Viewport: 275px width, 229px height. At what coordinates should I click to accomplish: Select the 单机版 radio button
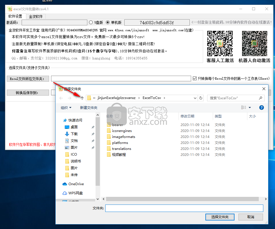[108, 22]
